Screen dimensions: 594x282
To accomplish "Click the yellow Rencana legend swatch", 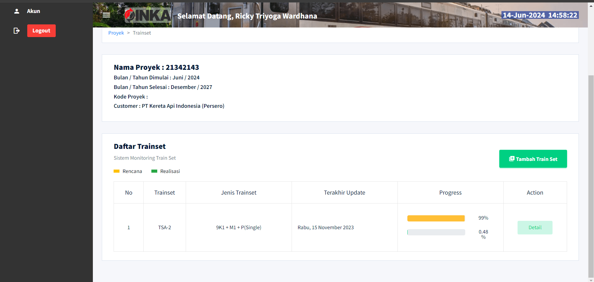I will (x=116, y=171).
